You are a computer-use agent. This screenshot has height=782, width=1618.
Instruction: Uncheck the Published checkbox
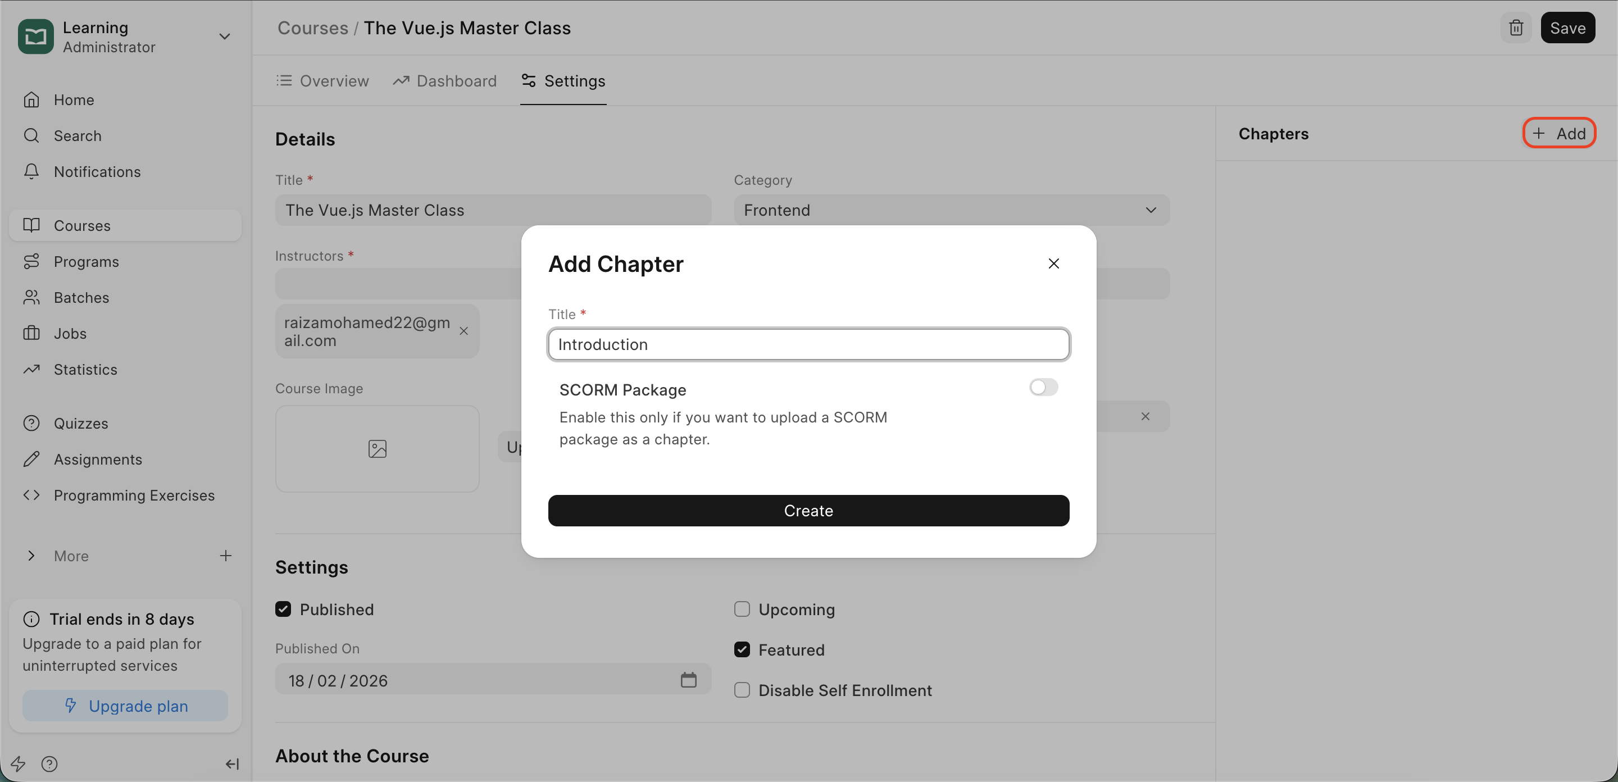[283, 610]
